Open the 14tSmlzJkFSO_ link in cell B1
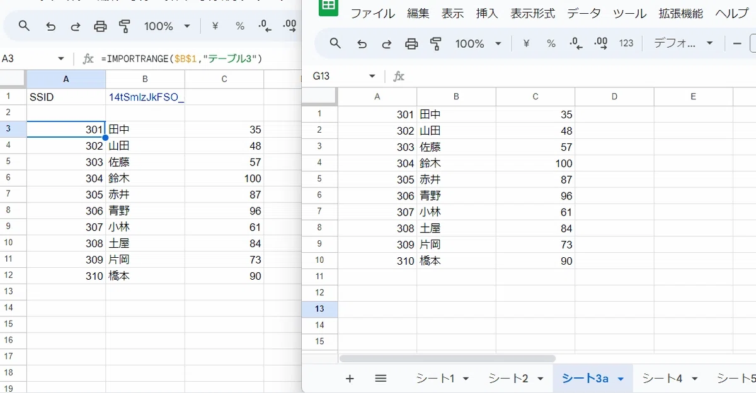Viewport: 756px width, 393px height. click(146, 97)
